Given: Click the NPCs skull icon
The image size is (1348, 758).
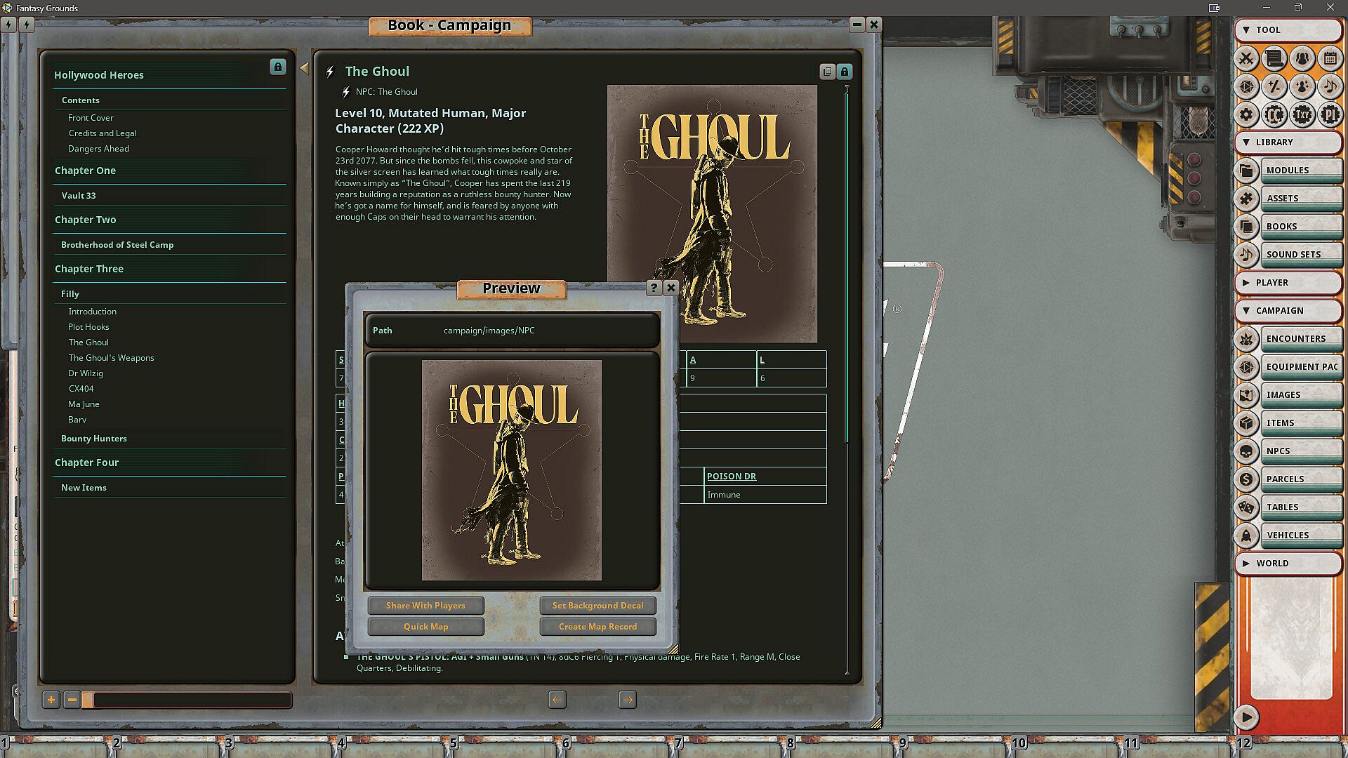Looking at the screenshot, I should point(1246,451).
